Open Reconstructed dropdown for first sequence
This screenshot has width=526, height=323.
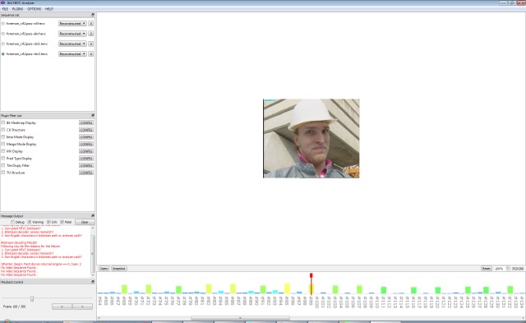coord(72,24)
